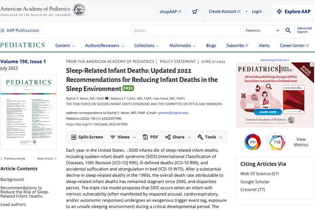Viewport: 315px width, 210px height.
Task: Open the Subscribe link
Action: click(237, 46)
